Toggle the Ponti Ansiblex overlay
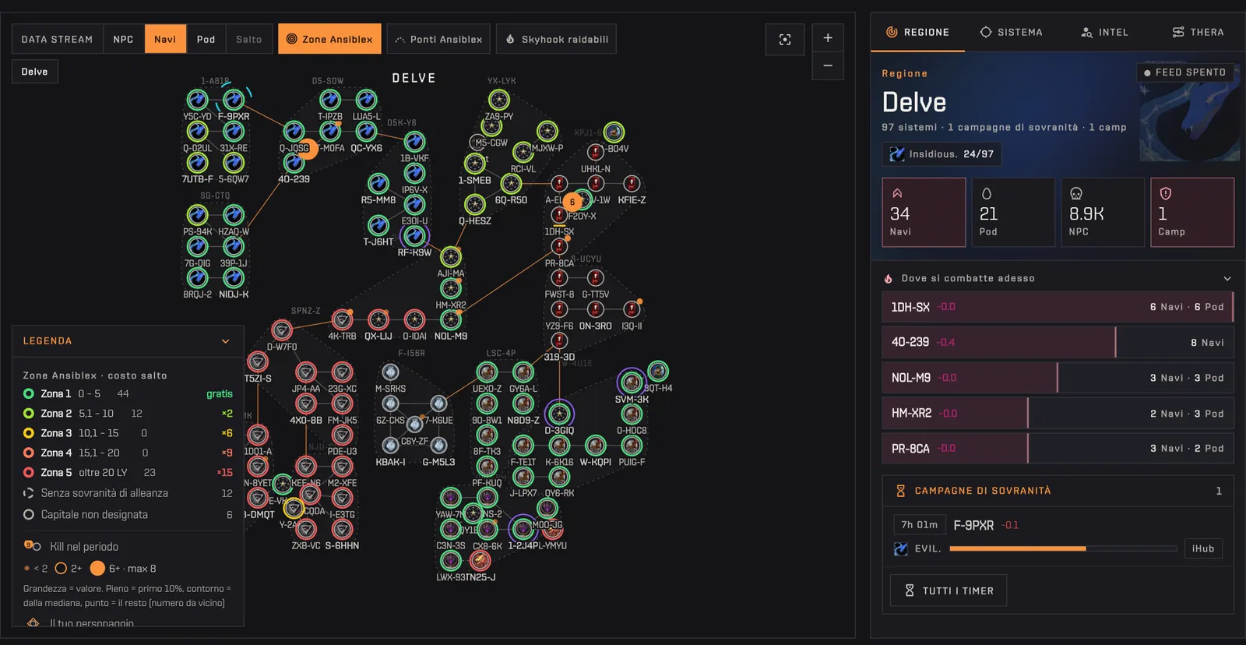Screen dimensions: 1246x645 (438, 39)
